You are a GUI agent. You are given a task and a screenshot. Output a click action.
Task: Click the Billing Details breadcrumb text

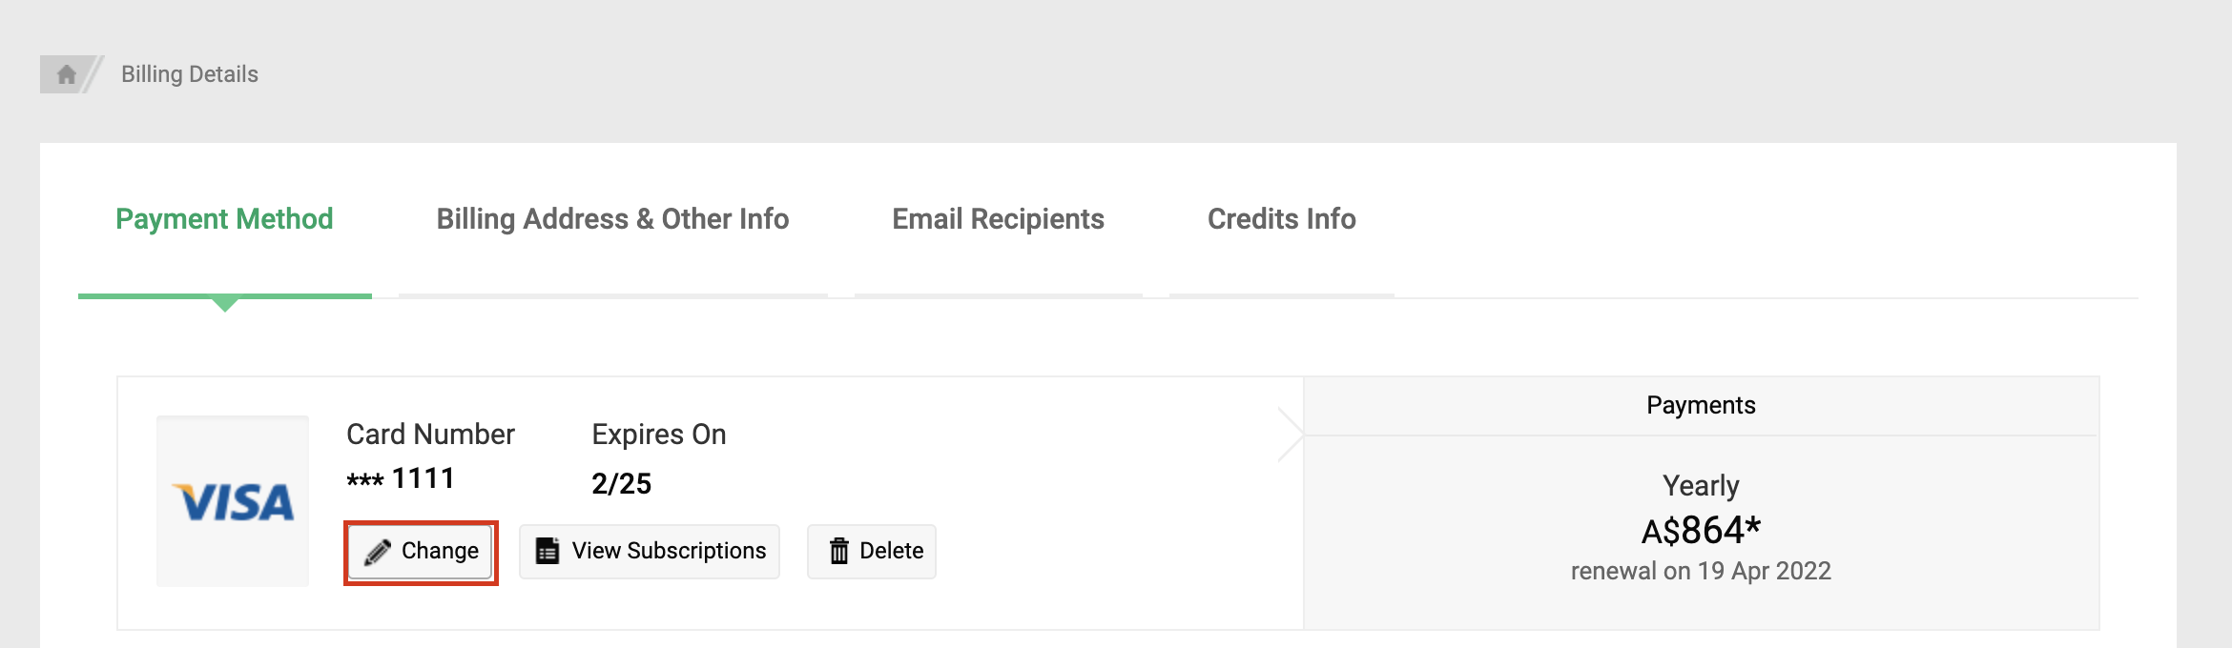click(190, 74)
